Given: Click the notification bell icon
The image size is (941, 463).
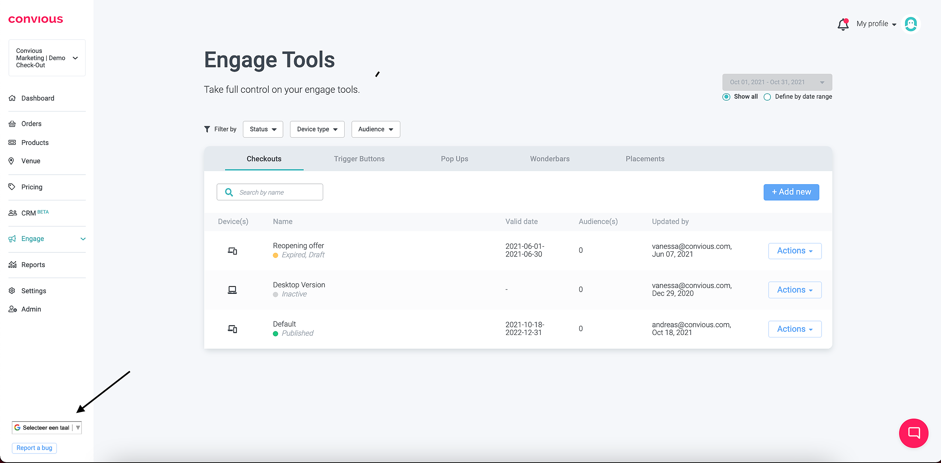Looking at the screenshot, I should coord(843,25).
